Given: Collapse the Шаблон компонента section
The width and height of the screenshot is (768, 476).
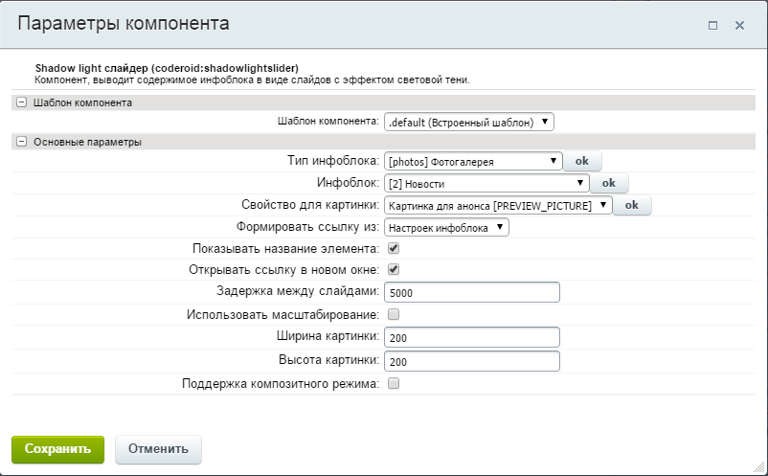Looking at the screenshot, I should (21, 102).
